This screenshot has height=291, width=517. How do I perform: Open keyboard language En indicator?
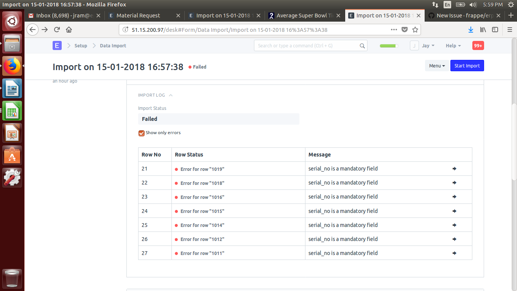click(447, 5)
